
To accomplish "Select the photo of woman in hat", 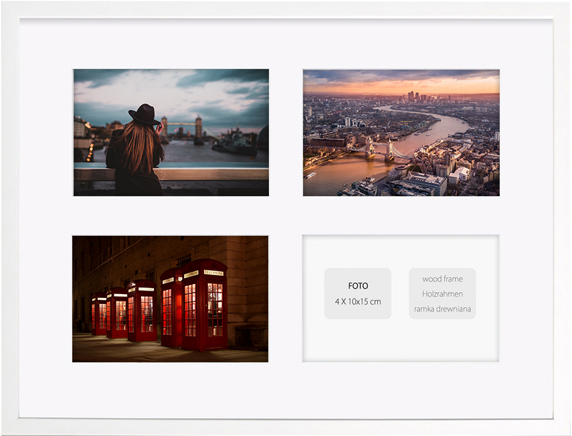I will point(171,133).
